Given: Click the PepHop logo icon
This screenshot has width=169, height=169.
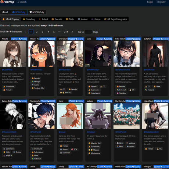Looking at the screenshot, I should pos(1,2).
